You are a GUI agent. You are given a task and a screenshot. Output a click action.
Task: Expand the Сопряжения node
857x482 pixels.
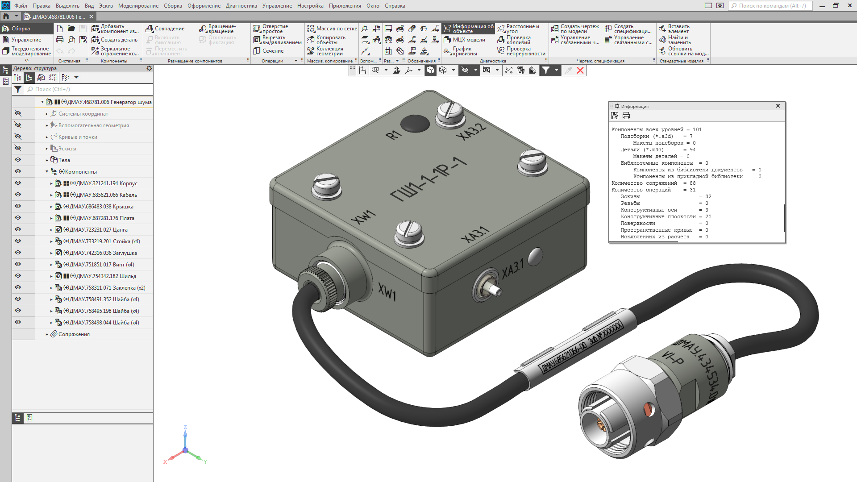tap(47, 334)
